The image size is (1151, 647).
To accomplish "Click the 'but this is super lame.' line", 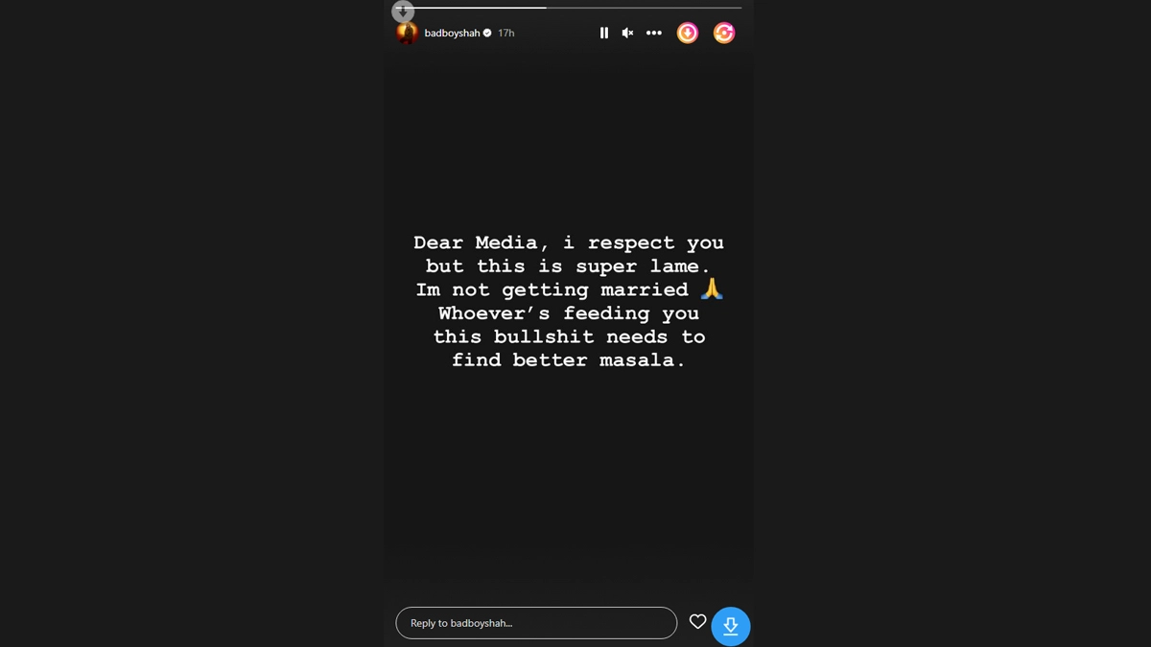I will click(x=569, y=266).
